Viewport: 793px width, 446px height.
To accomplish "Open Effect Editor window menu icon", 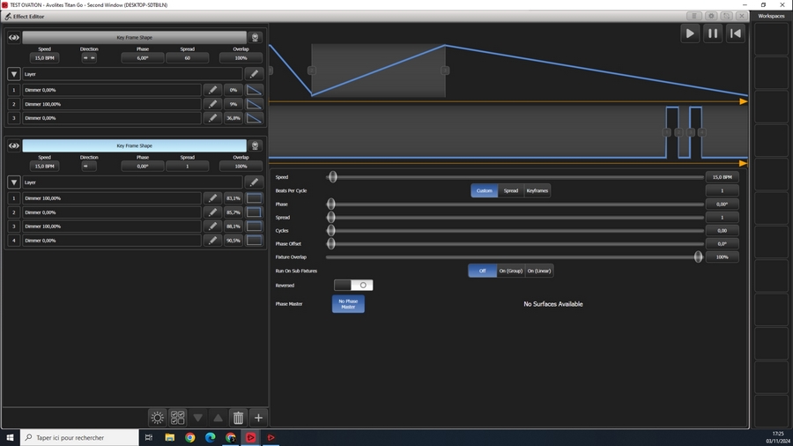I will click(694, 16).
